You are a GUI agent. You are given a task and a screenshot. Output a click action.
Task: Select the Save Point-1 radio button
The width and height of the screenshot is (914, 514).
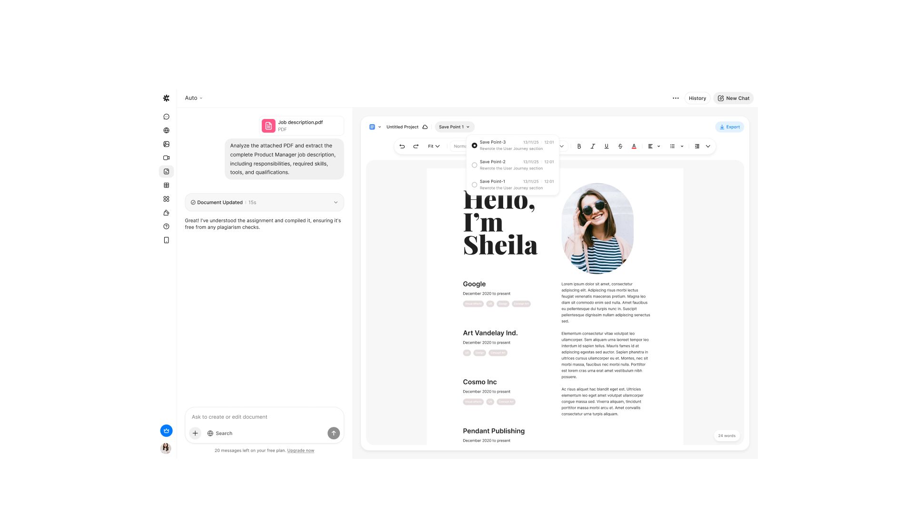click(474, 185)
